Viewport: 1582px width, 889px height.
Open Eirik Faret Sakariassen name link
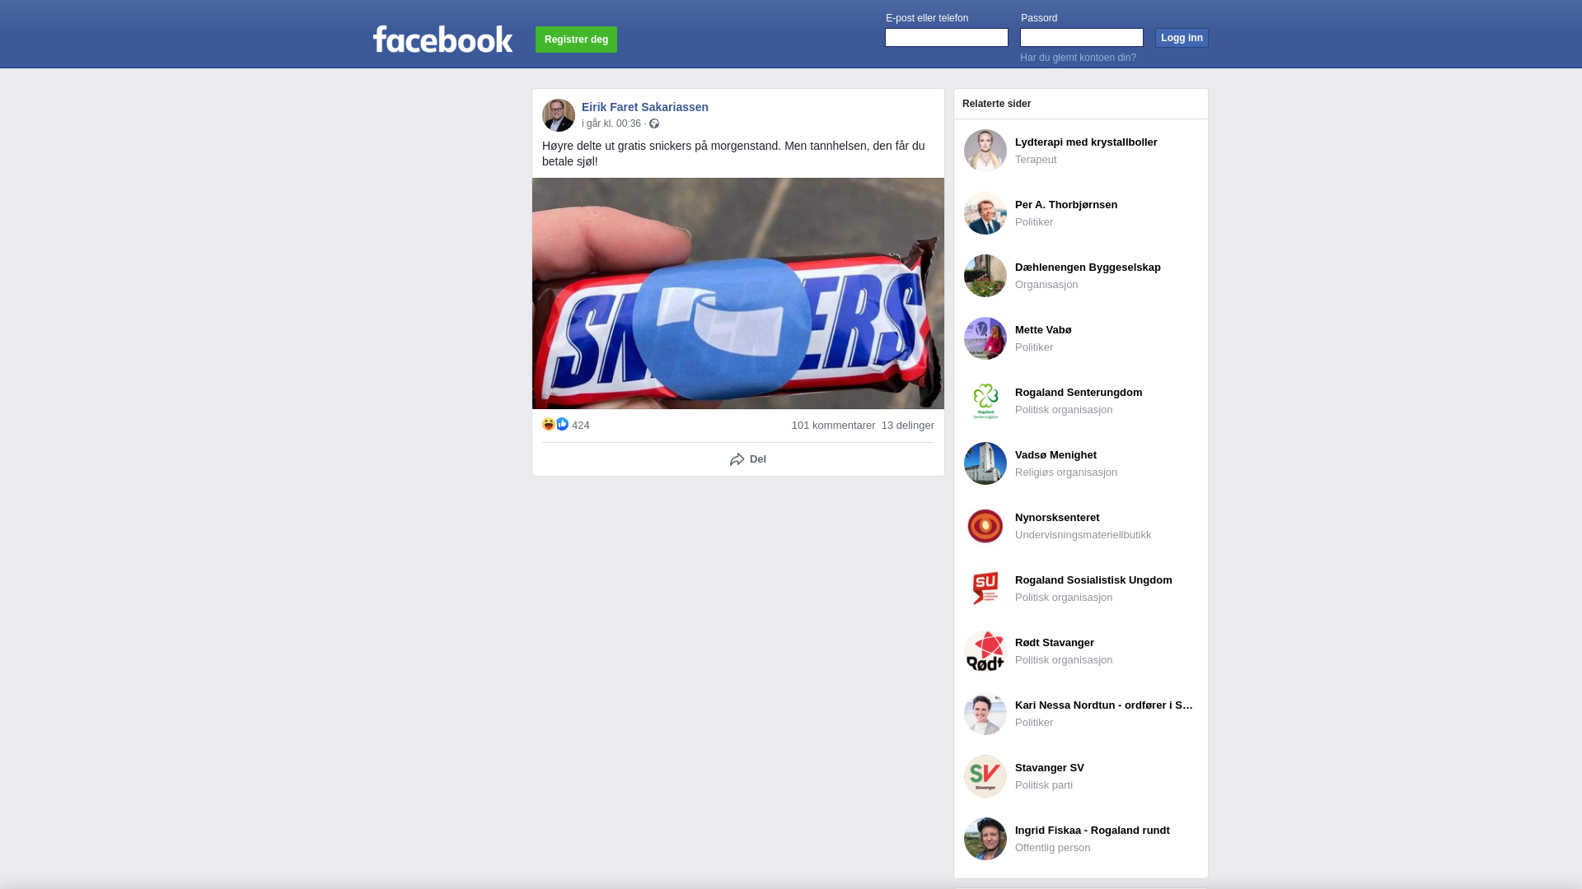pyautogui.click(x=645, y=107)
